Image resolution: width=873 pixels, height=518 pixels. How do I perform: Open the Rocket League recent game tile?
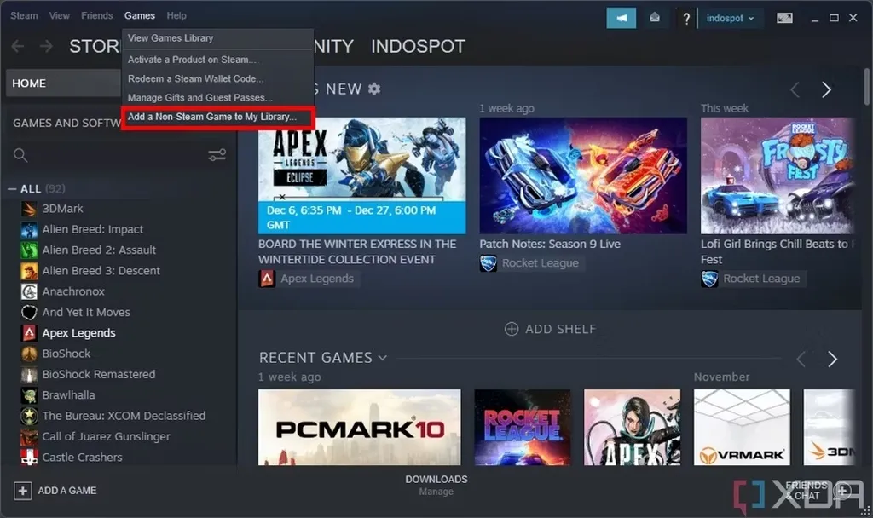523,428
